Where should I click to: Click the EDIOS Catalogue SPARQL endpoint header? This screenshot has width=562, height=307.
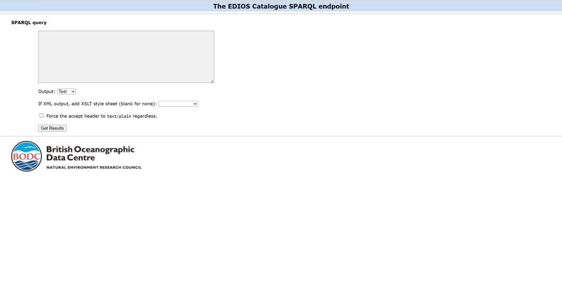tap(281, 6)
